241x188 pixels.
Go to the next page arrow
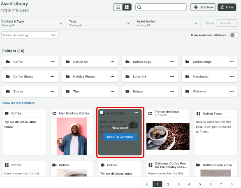coord(232,184)
